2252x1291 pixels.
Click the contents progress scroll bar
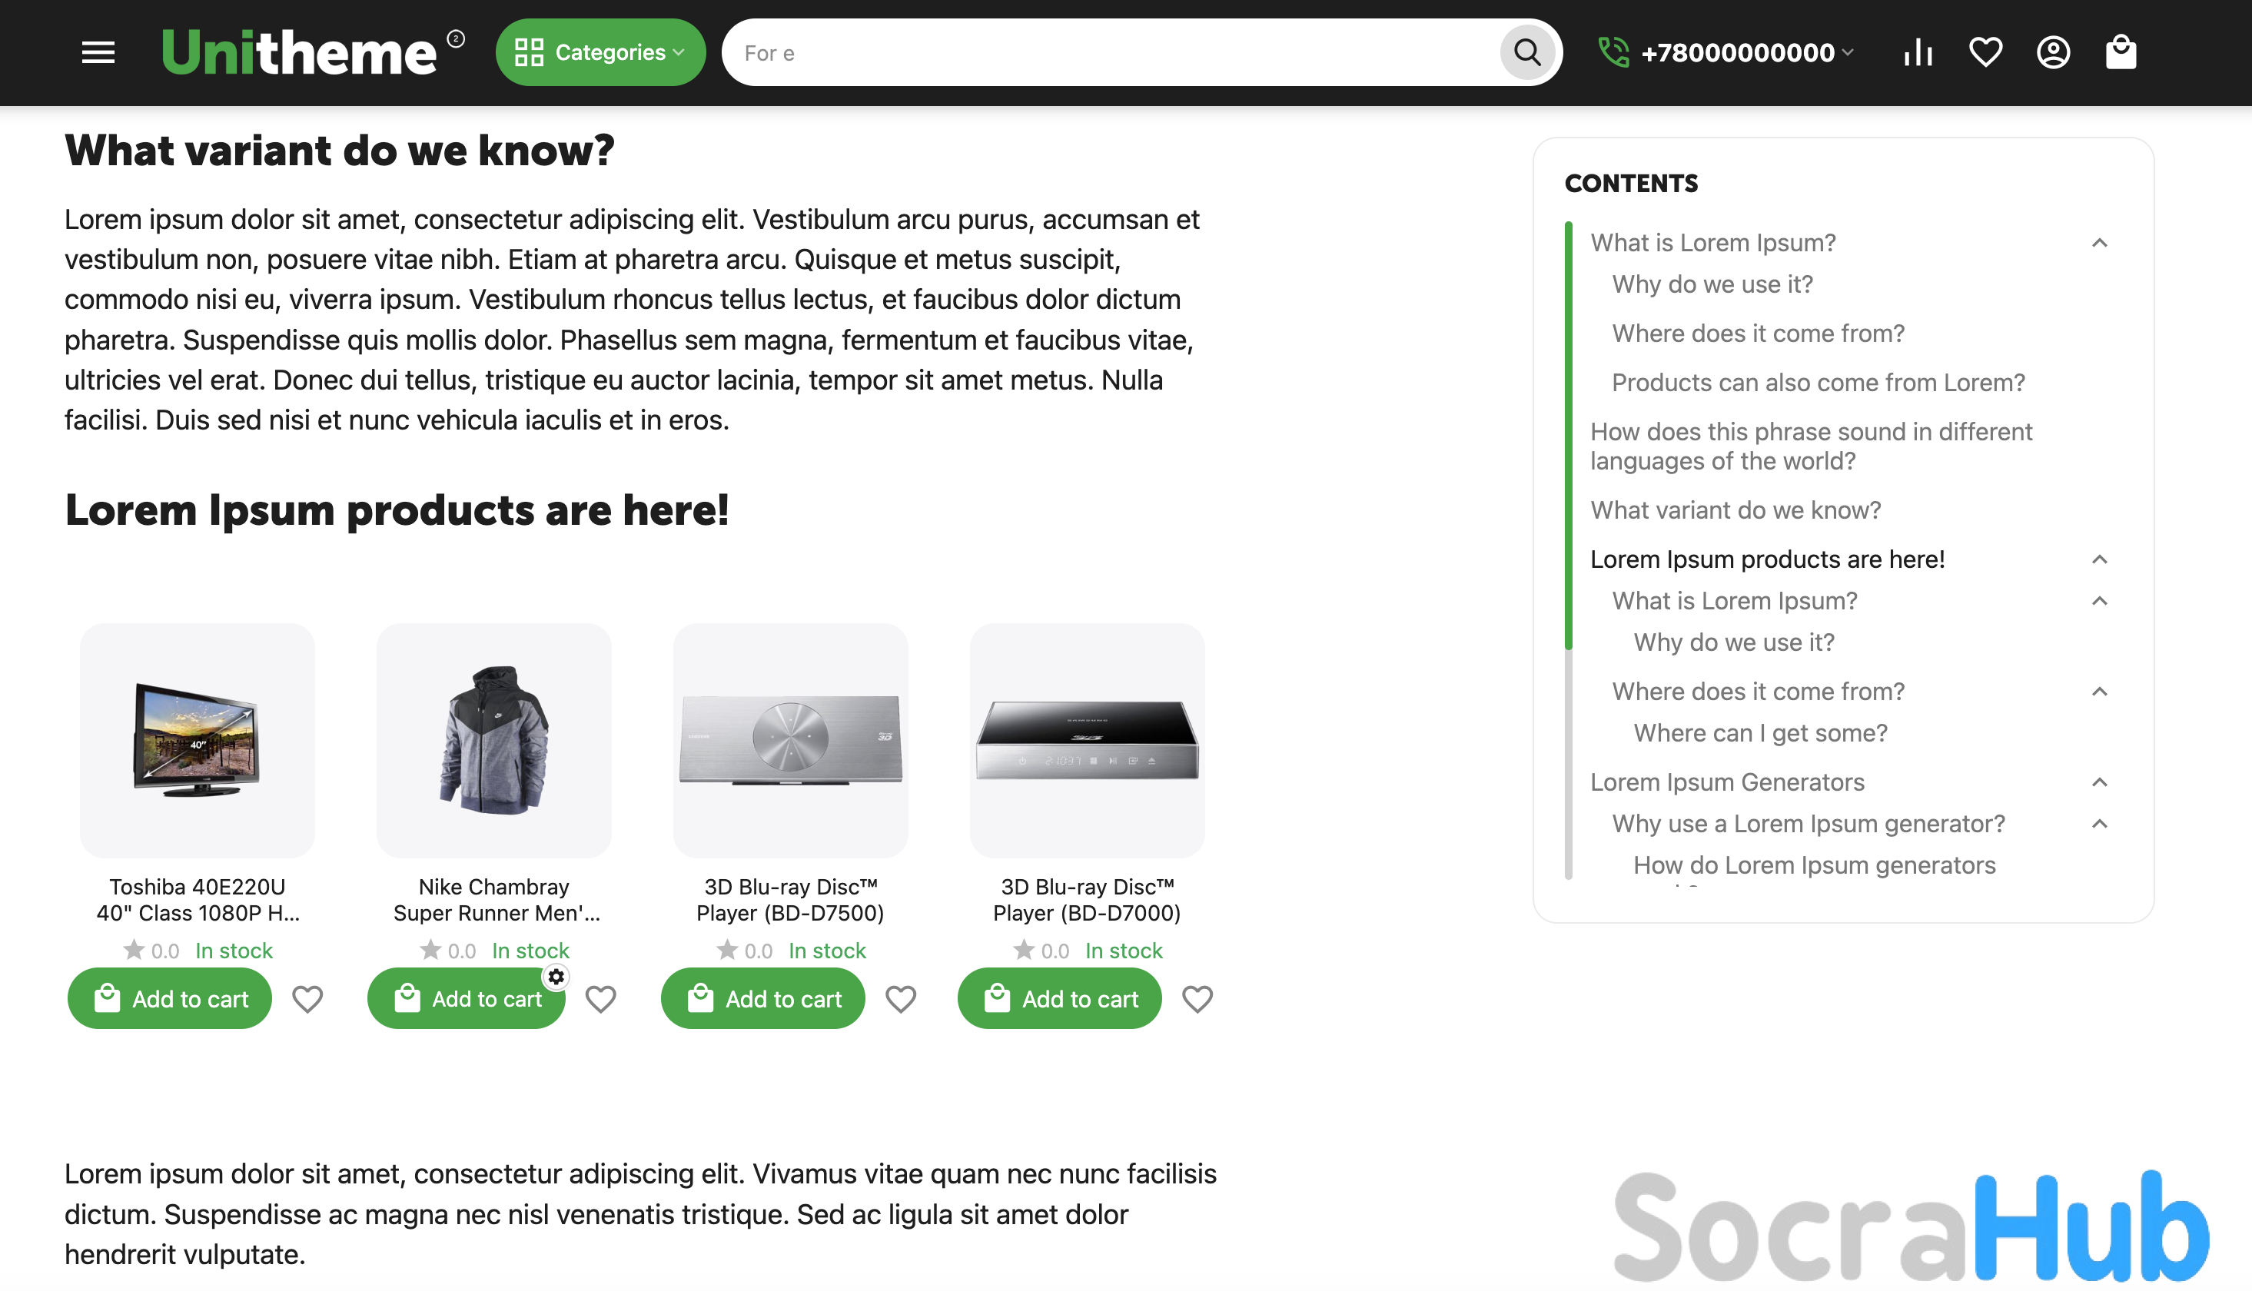[1569, 549]
